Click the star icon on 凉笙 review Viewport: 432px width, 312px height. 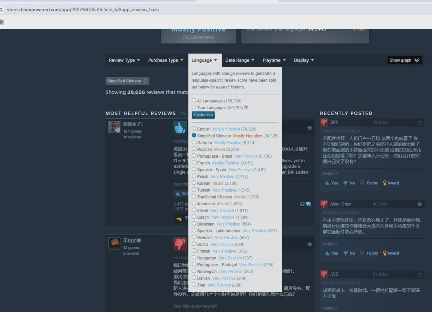[x=420, y=122]
